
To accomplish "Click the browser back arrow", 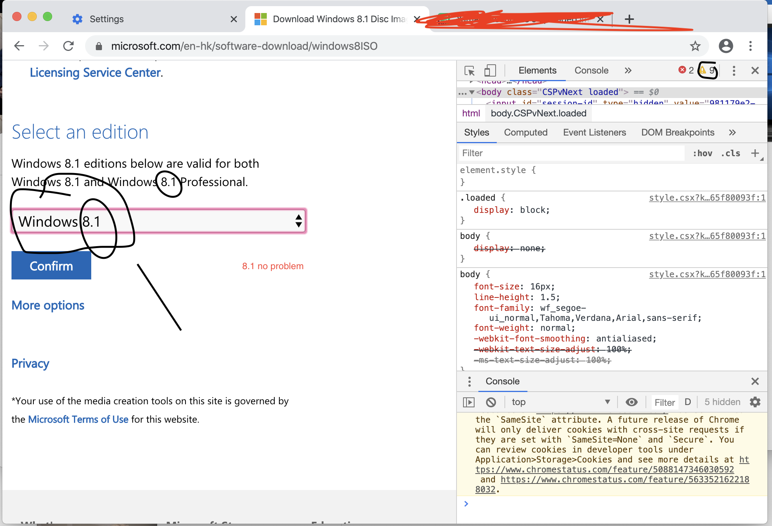I will [19, 46].
